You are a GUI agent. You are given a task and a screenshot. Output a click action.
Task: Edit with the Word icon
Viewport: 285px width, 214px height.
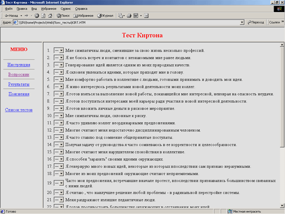136,16
